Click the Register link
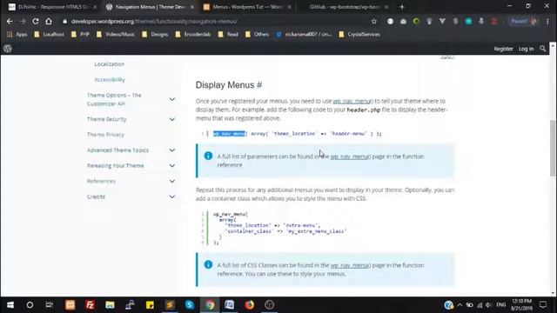The width and height of the screenshot is (557, 313). coord(503,49)
